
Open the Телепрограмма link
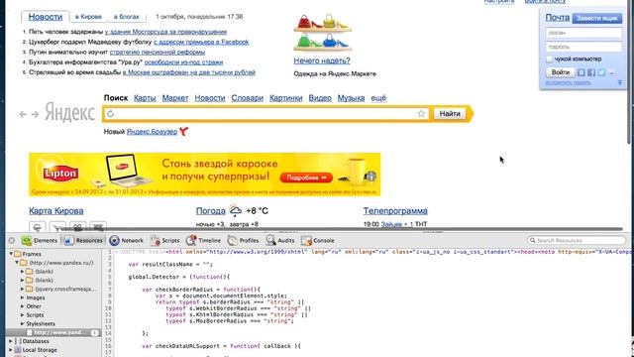point(395,211)
